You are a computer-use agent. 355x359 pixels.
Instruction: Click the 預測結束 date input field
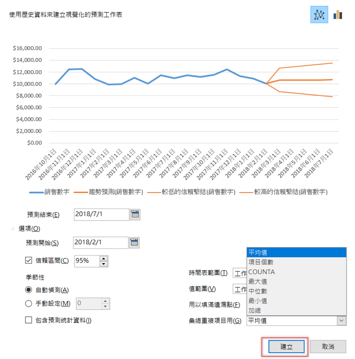pos(101,215)
